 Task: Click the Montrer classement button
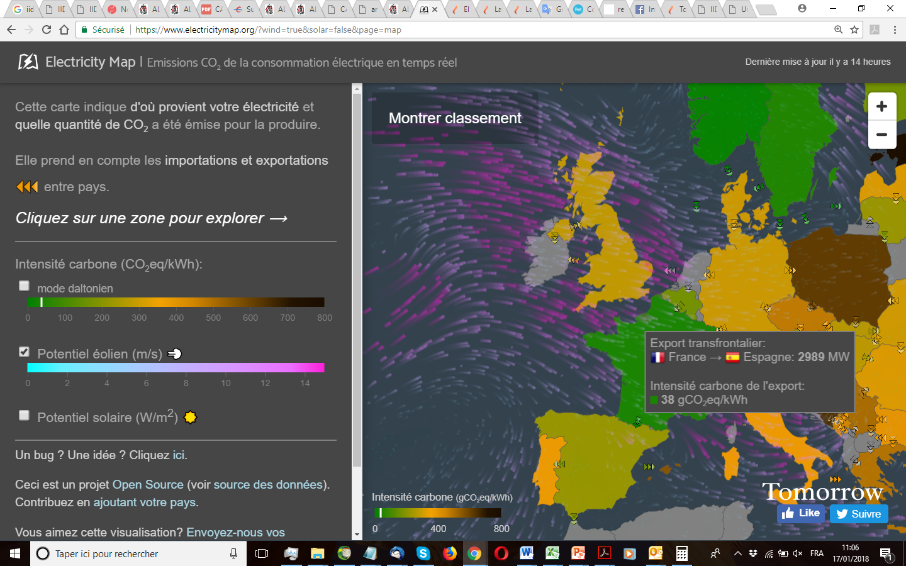coord(455,118)
